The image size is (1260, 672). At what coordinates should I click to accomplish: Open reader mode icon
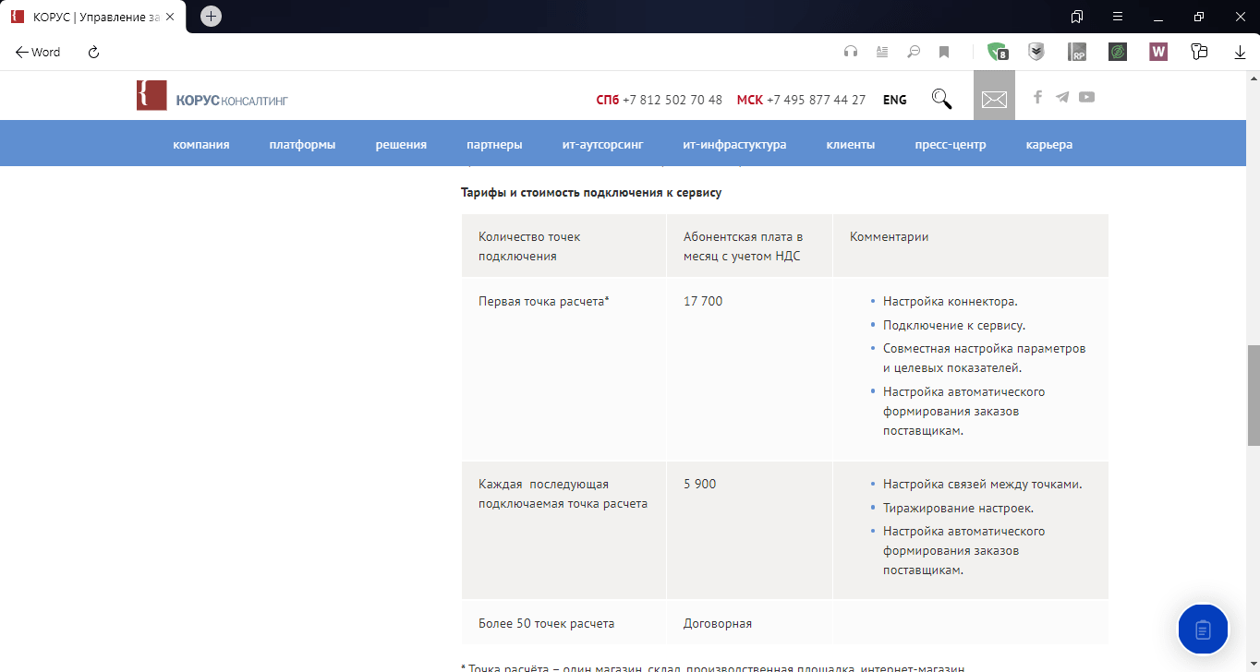tap(882, 52)
